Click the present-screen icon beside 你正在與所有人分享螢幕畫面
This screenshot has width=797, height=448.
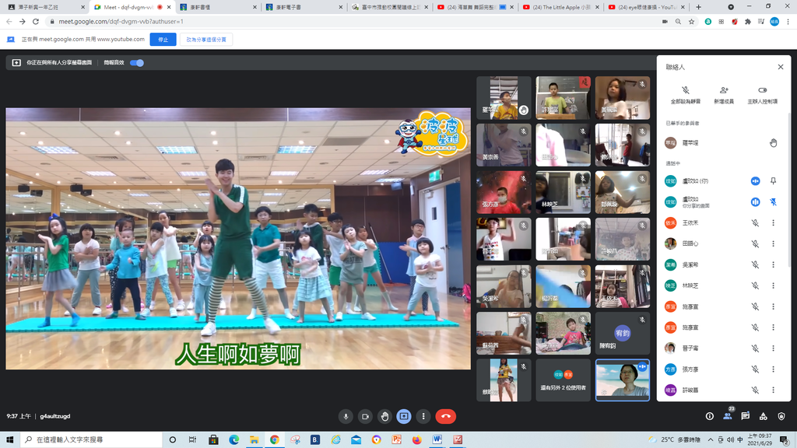click(16, 63)
